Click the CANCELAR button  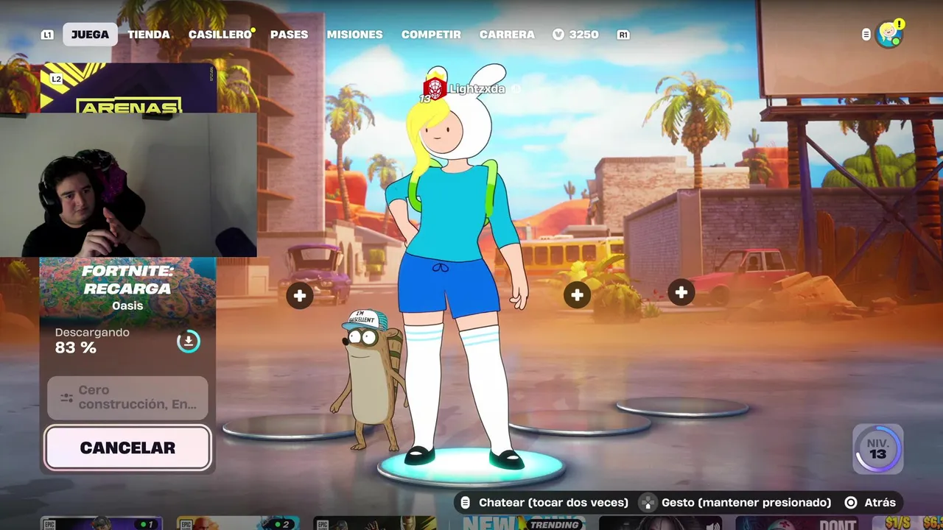(127, 448)
